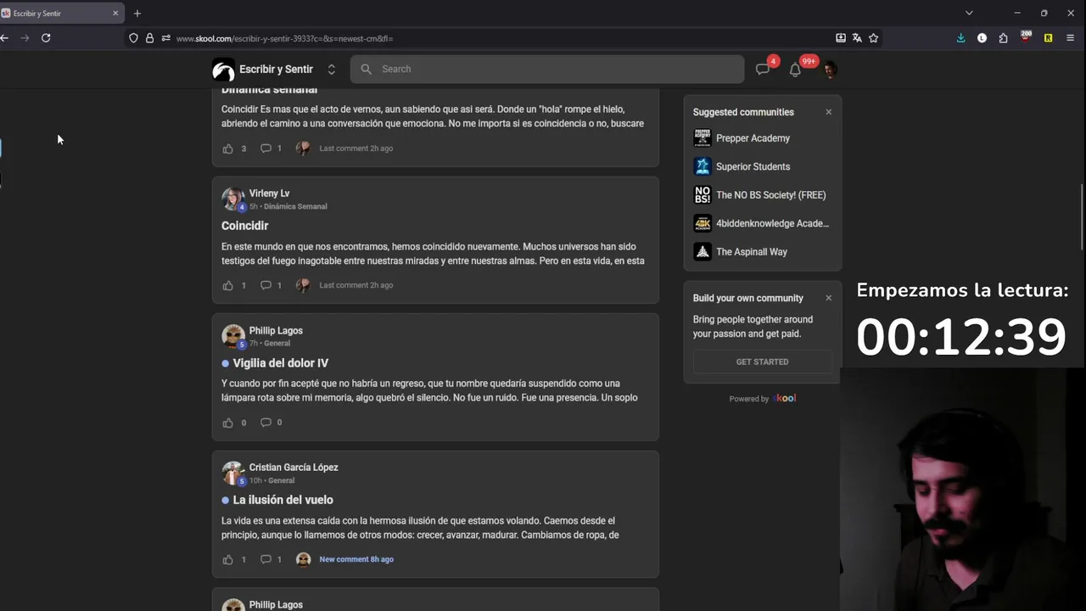Open The Aspinall Way community
1086x611 pixels.
pyautogui.click(x=752, y=252)
